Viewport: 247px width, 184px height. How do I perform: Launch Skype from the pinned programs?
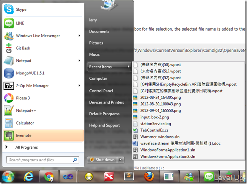43,10
